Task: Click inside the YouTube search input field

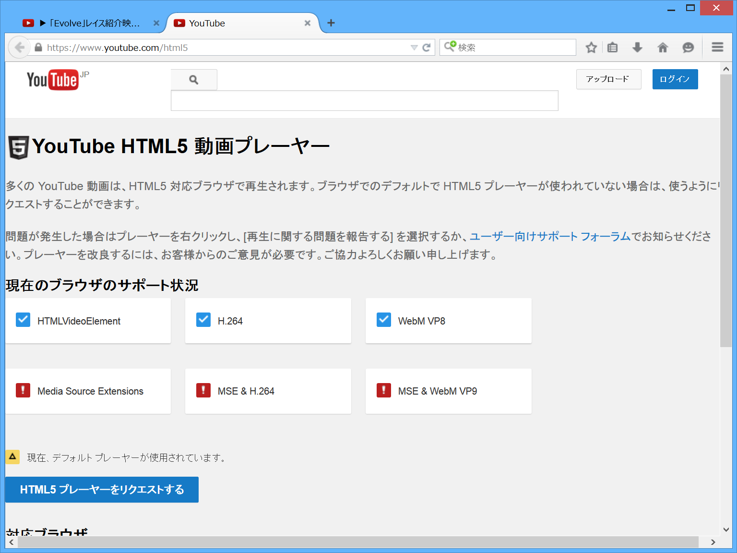Action: pyautogui.click(x=365, y=100)
